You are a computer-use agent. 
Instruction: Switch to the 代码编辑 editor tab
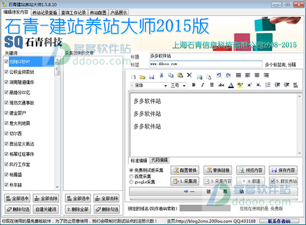[x=159, y=160]
